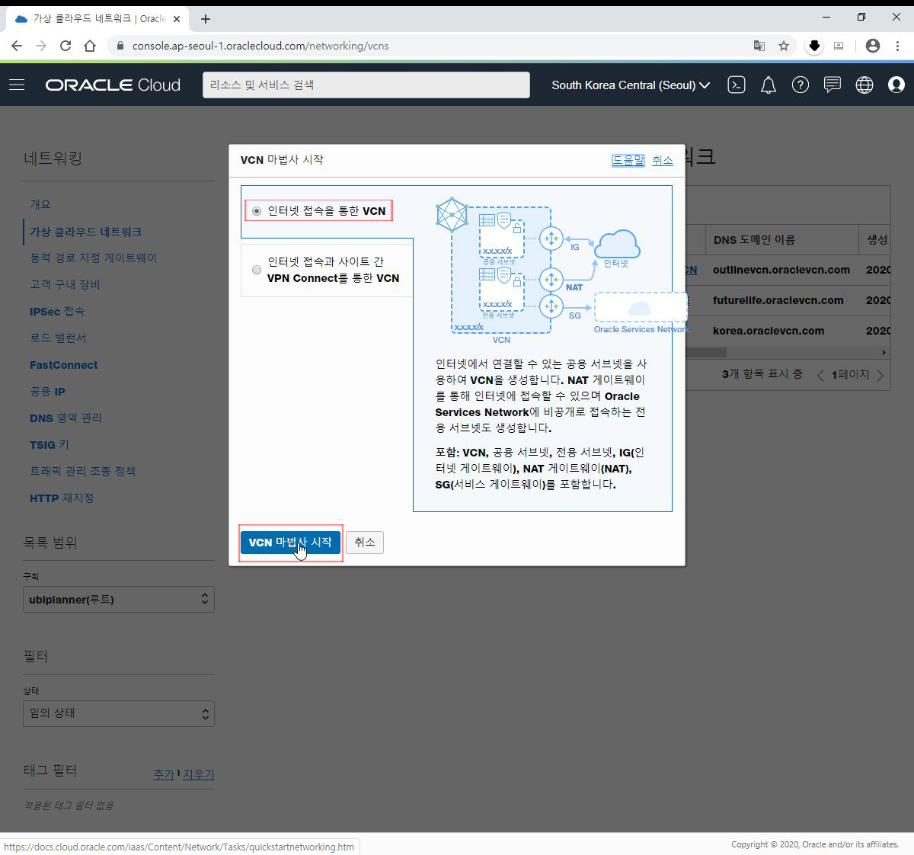Go back with browser back arrow
Screen dimensions: 914x855
pos(17,46)
